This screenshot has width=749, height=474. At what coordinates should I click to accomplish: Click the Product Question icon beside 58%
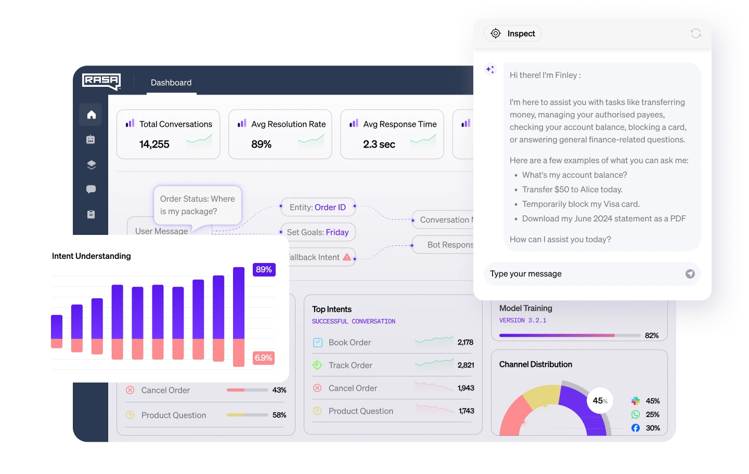point(130,415)
